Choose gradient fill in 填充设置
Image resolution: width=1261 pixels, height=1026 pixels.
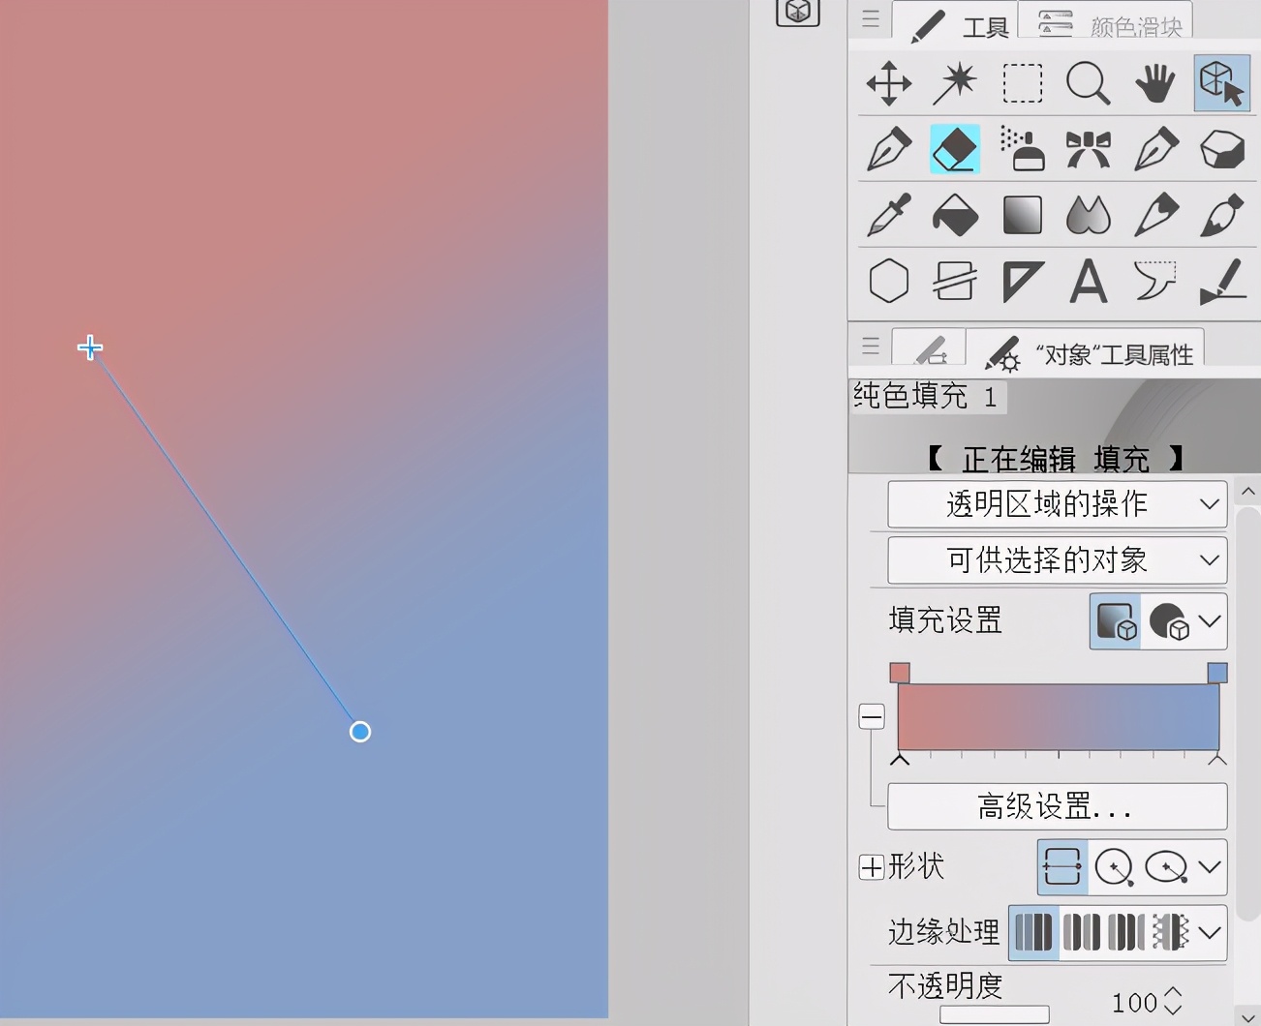click(x=1116, y=621)
